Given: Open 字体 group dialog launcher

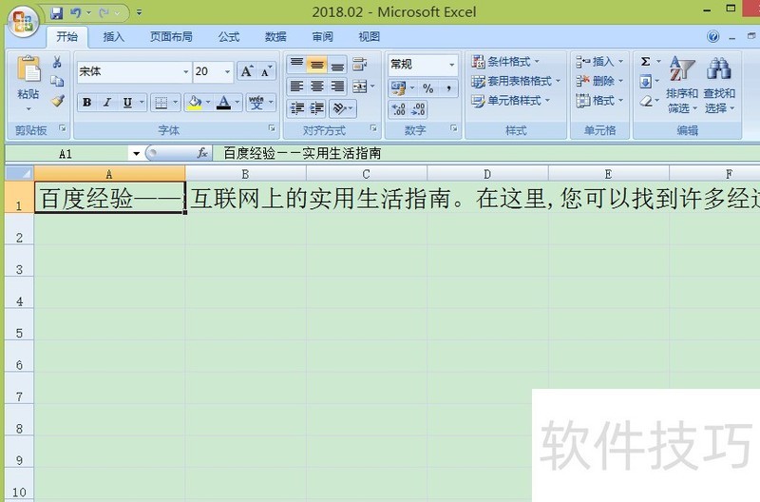Looking at the screenshot, I should tap(272, 128).
